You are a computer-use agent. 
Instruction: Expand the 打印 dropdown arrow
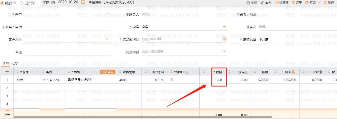click(x=319, y=2)
